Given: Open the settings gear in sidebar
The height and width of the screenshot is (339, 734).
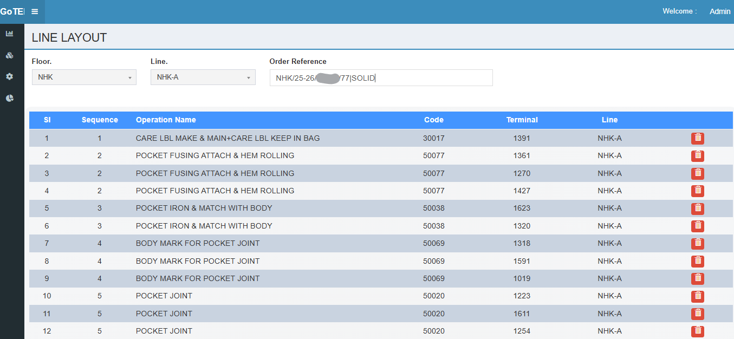Looking at the screenshot, I should click(x=9, y=77).
